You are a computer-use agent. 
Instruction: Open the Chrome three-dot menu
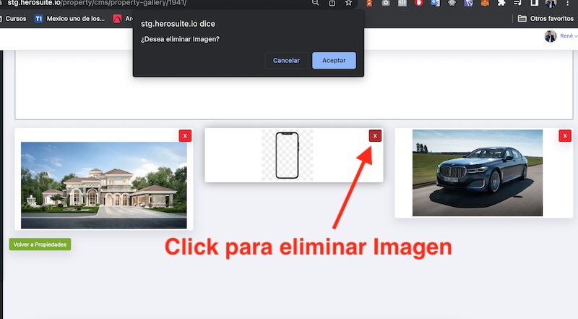[568, 3]
